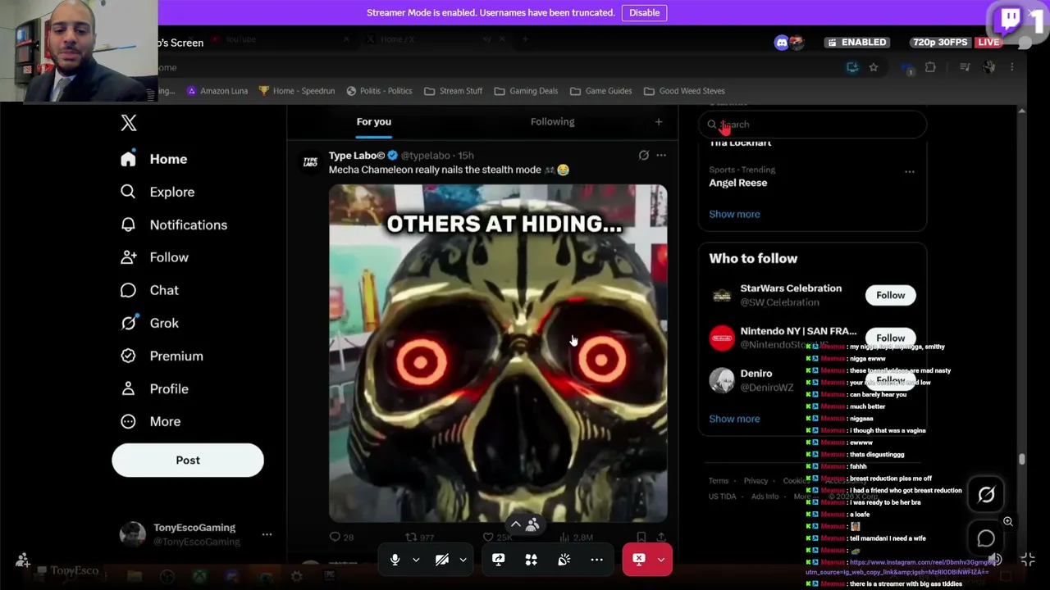Open TonyEscoGaming account options menu

coord(267,534)
